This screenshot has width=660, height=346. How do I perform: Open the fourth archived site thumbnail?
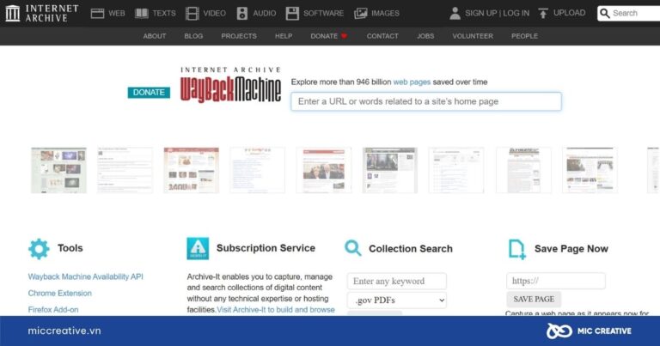(x=258, y=170)
